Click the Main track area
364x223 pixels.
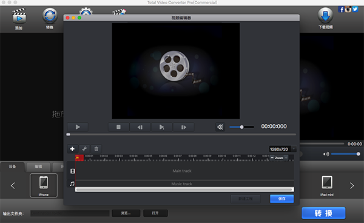point(184,171)
